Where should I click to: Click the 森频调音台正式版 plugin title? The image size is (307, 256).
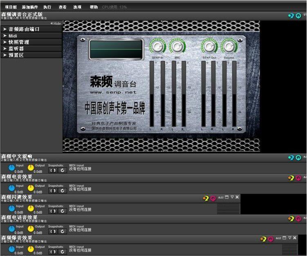point(22,14)
